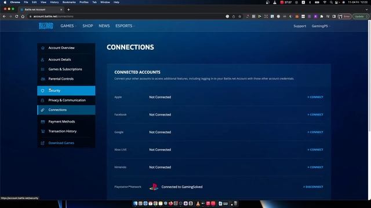Open the VLC cone icon in the Dock
The height and width of the screenshot is (208, 371).
(x=198, y=203)
